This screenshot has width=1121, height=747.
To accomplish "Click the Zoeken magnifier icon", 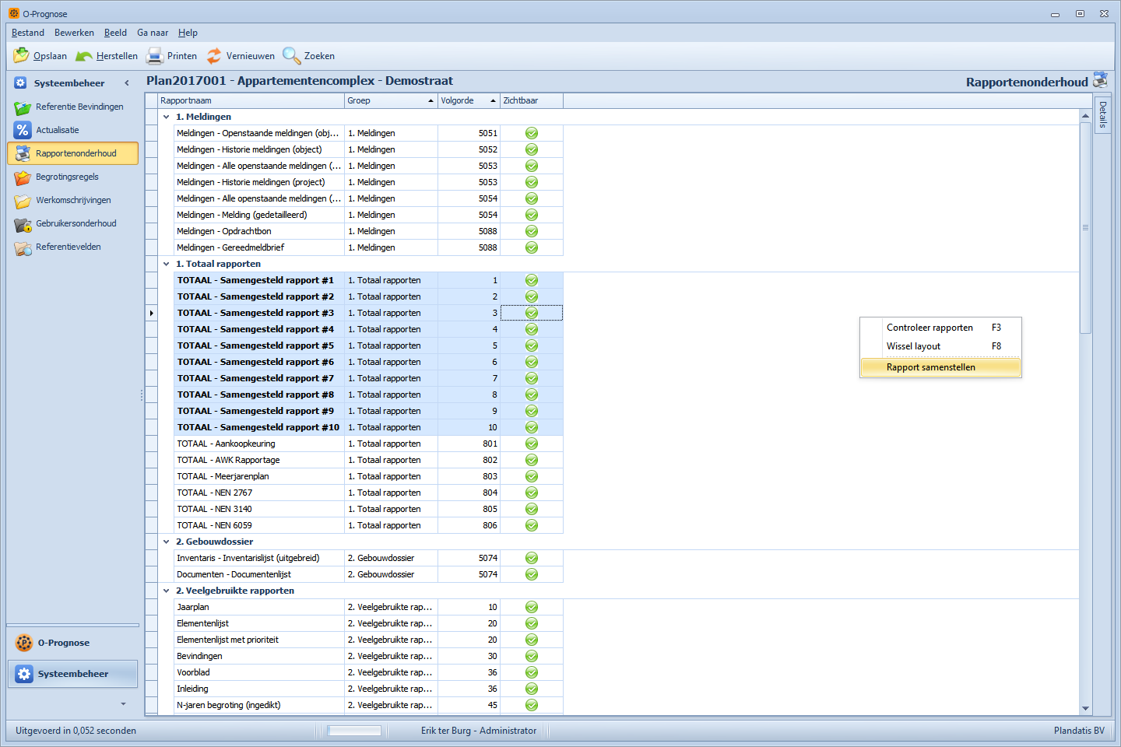I will pos(291,56).
